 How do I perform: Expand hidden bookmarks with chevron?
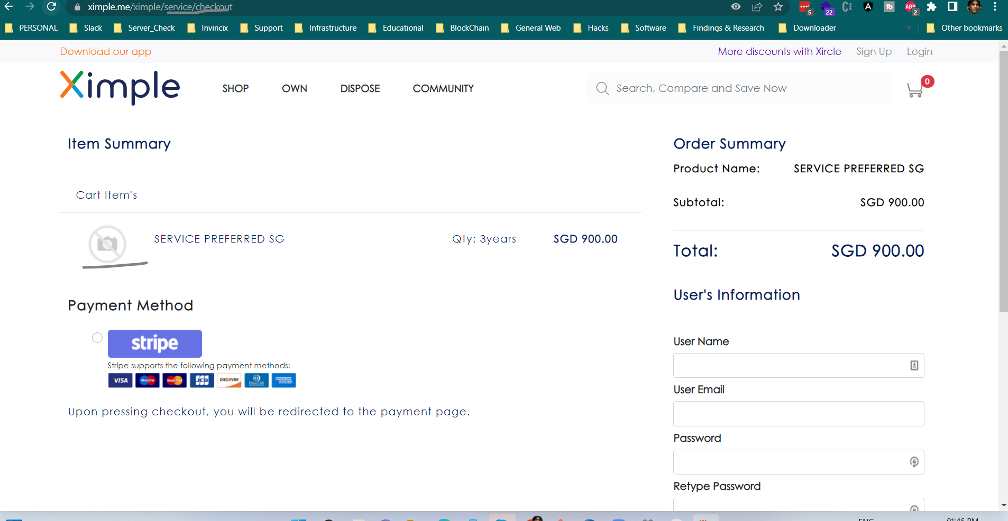pos(909,28)
